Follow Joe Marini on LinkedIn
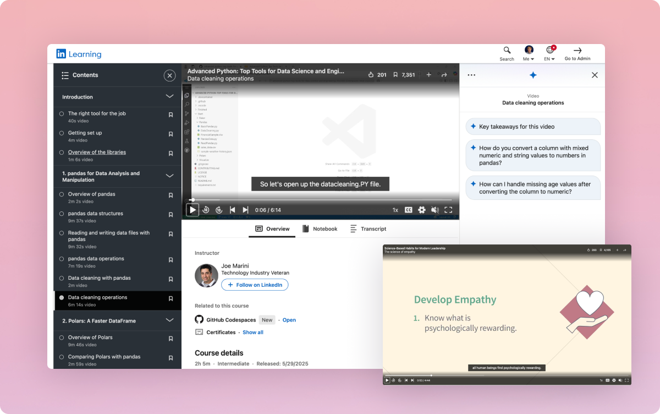This screenshot has width=660, height=414. click(255, 285)
